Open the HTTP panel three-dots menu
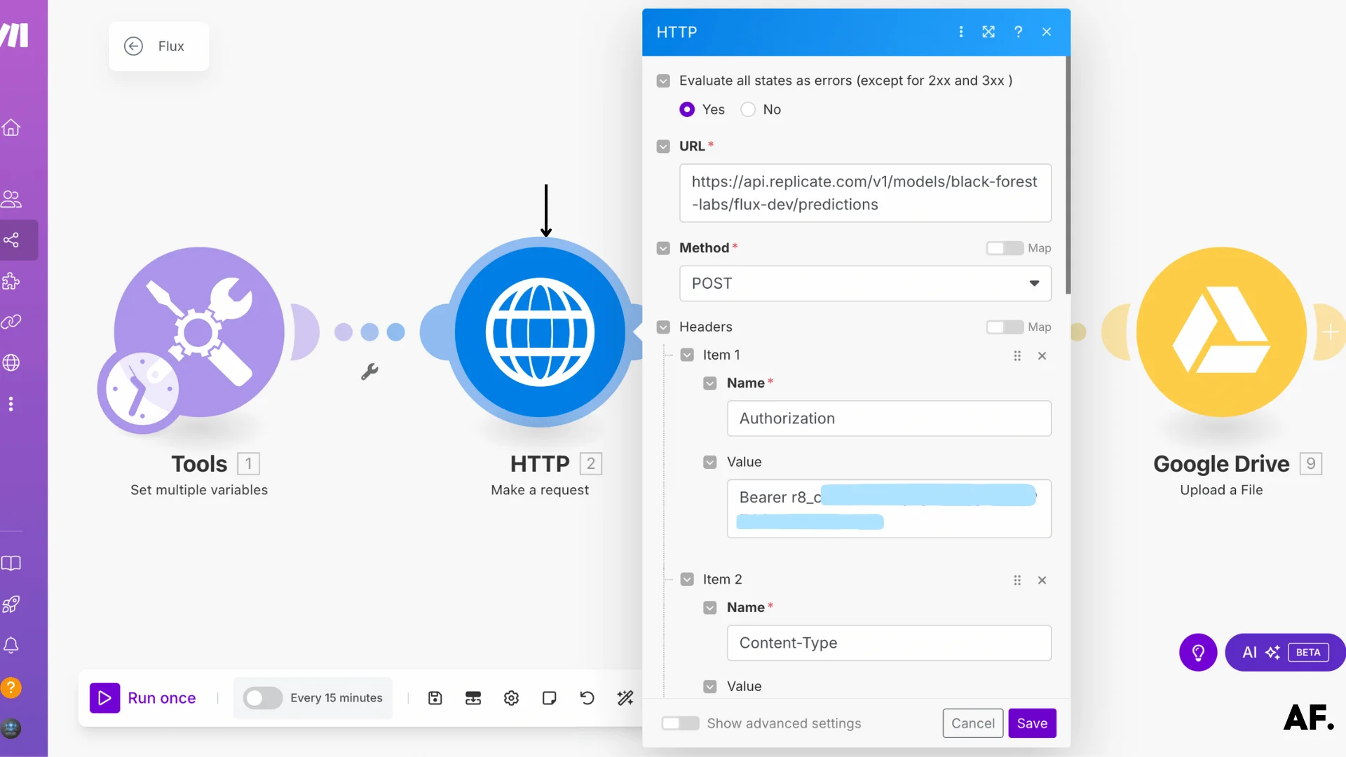This screenshot has width=1346, height=757. tap(960, 32)
